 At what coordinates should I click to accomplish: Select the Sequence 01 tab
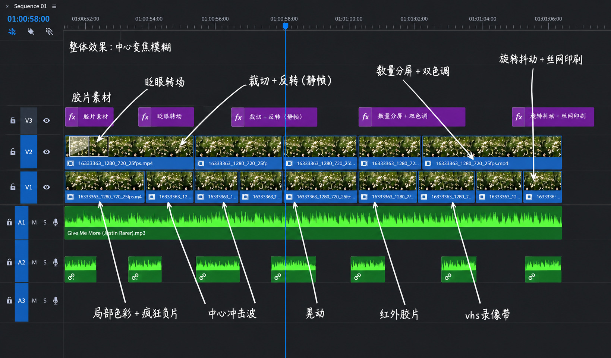pyautogui.click(x=31, y=6)
